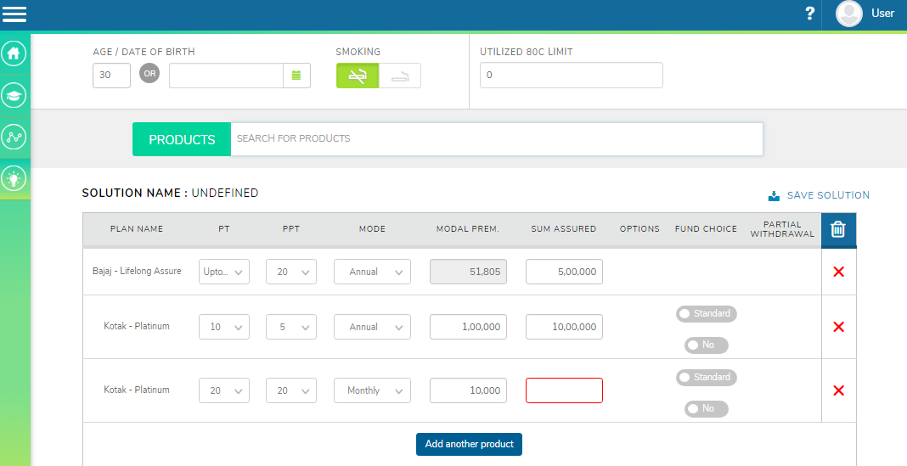Open the graduation cap sidebar icon
Screen dimensions: 907x466
(14, 95)
